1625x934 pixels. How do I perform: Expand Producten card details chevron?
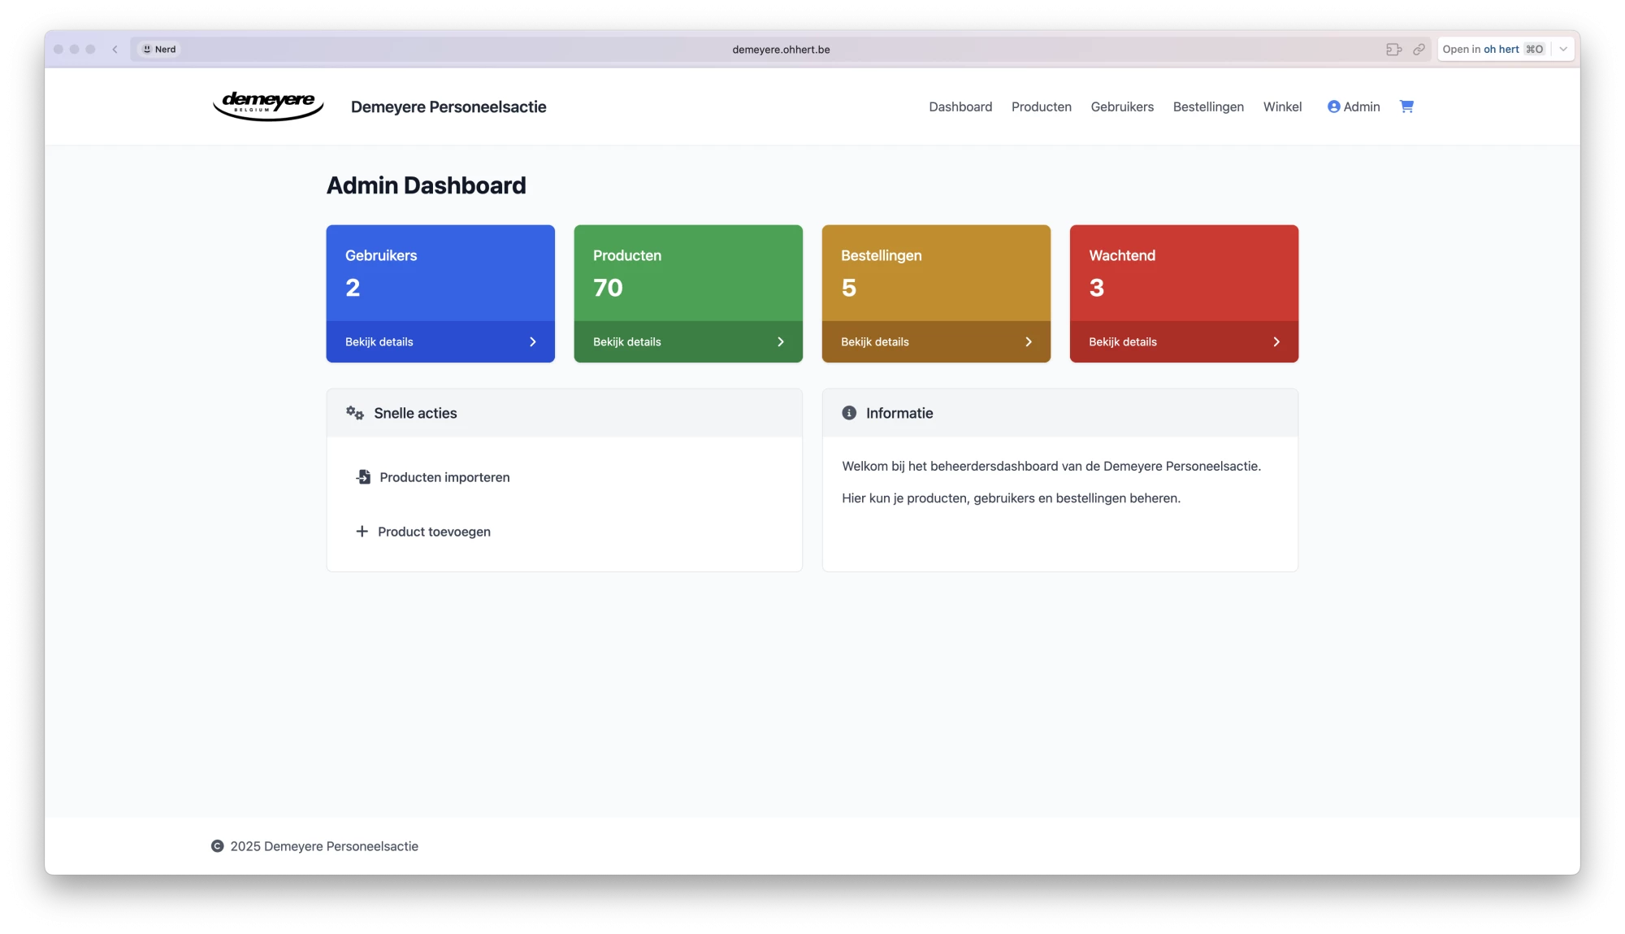pyautogui.click(x=781, y=342)
